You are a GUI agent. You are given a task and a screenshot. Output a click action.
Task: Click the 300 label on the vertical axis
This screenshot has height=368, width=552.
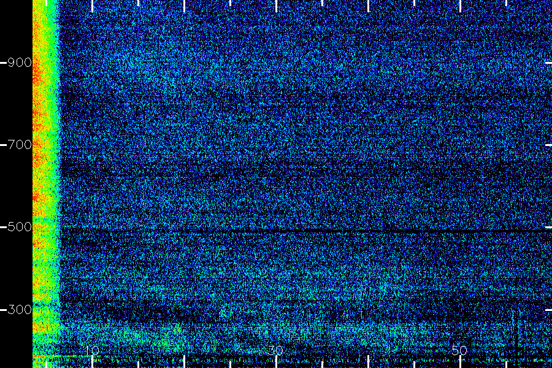[x=20, y=310]
